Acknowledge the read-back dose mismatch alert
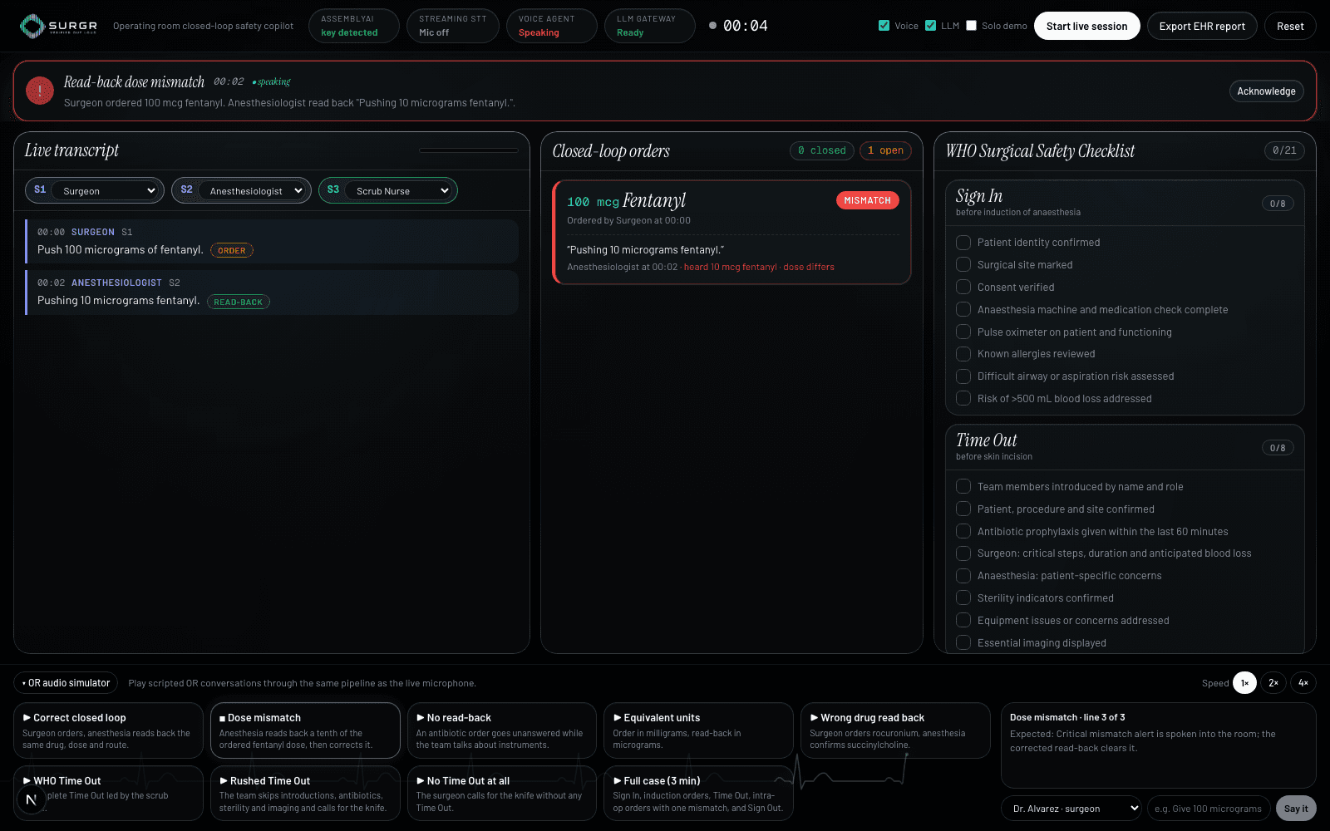The image size is (1330, 831). [1266, 91]
